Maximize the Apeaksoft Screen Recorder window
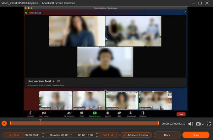The image size is (213, 140). coord(200,3)
